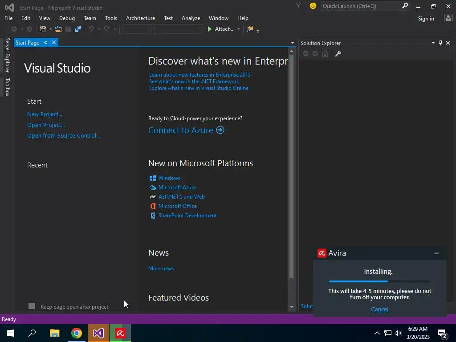Open the Architecture menu
The width and height of the screenshot is (456, 342).
(140, 18)
